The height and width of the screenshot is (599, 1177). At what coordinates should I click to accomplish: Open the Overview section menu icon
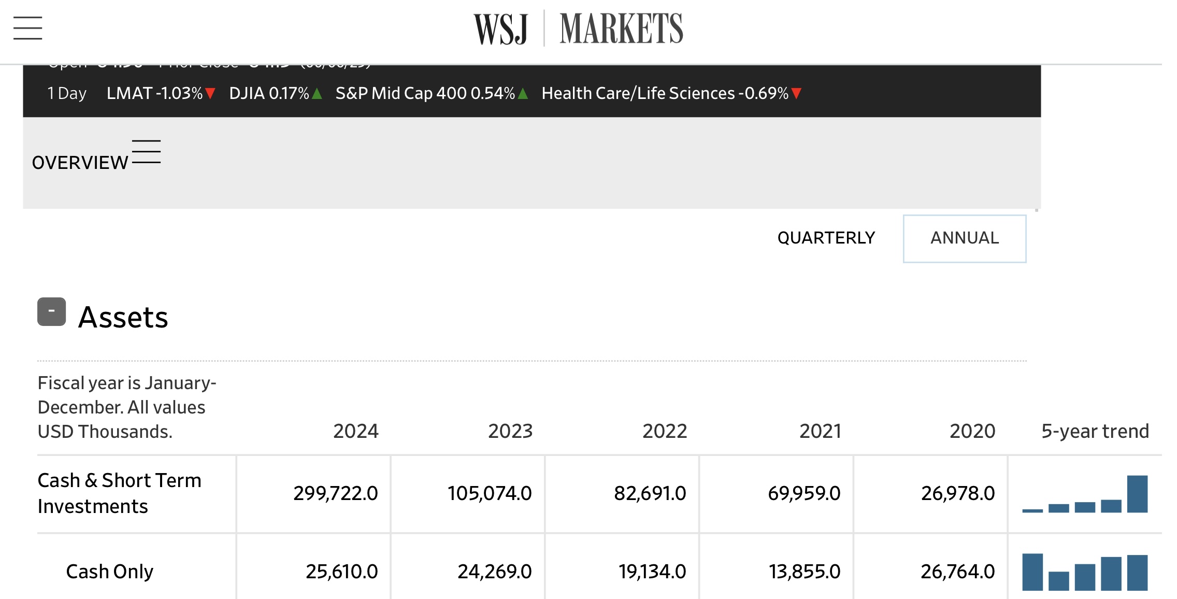[x=146, y=152]
